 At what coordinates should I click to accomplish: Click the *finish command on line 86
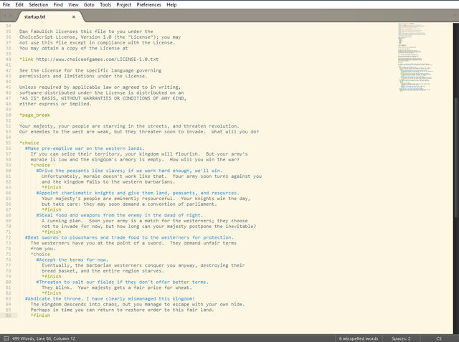click(40, 315)
